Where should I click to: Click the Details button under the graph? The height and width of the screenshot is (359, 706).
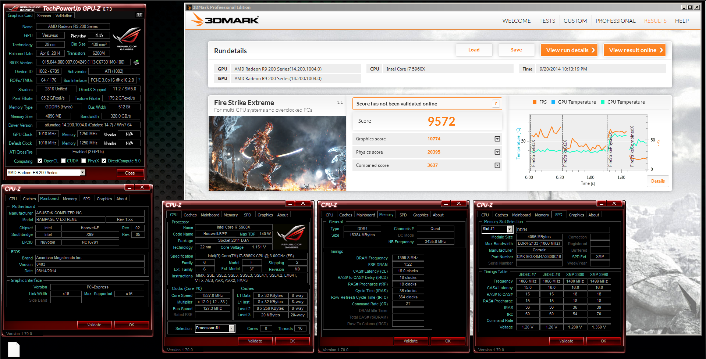[658, 181]
